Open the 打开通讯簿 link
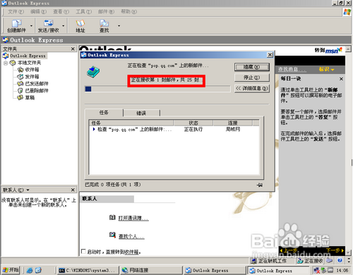Image resolution: width=353 pixels, height=275 pixels. (x=133, y=218)
